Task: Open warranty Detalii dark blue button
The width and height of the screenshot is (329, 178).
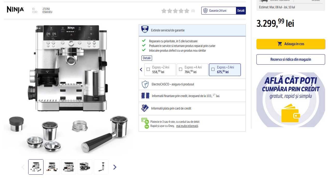Action: (x=241, y=11)
